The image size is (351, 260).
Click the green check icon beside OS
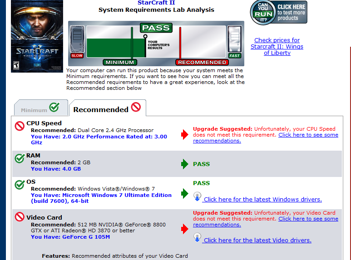(x=20, y=185)
